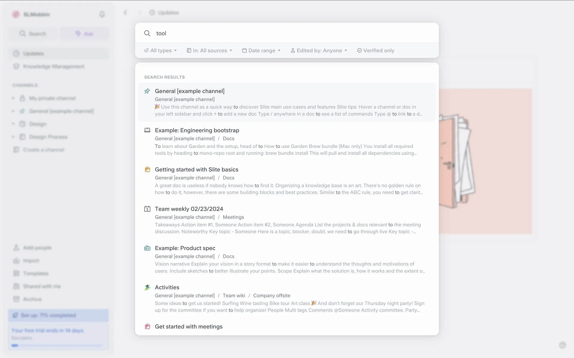Screen dimensions: 574x358
Task: Open the Get started with meetings result
Action: (x=189, y=326)
